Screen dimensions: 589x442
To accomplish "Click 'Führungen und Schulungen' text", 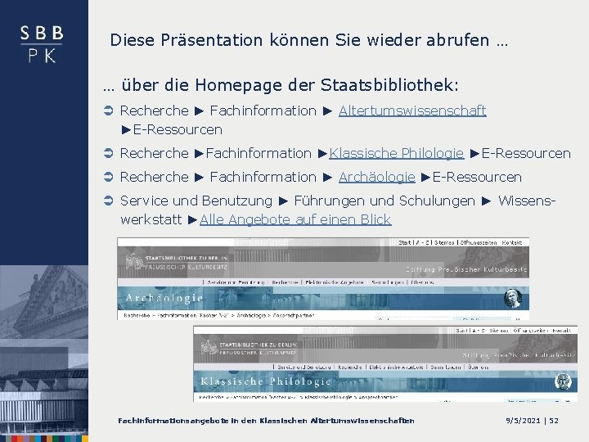I will [x=384, y=201].
